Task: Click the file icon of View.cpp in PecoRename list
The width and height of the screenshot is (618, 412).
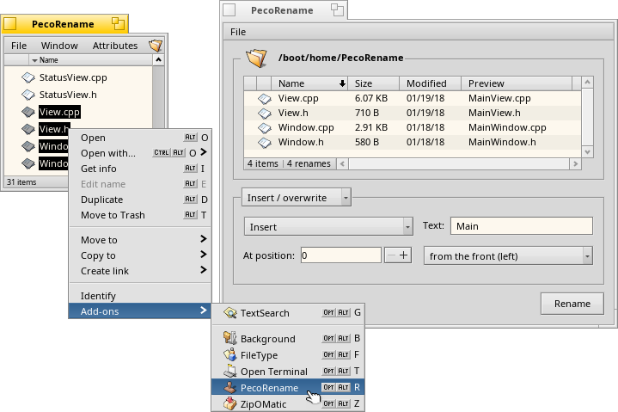Action: tap(265, 99)
